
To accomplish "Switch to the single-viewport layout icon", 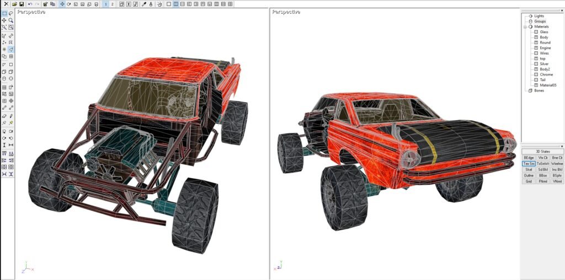I will (169, 4).
